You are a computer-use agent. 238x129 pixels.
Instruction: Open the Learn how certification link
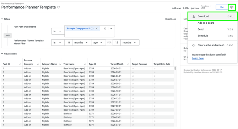click(198, 58)
